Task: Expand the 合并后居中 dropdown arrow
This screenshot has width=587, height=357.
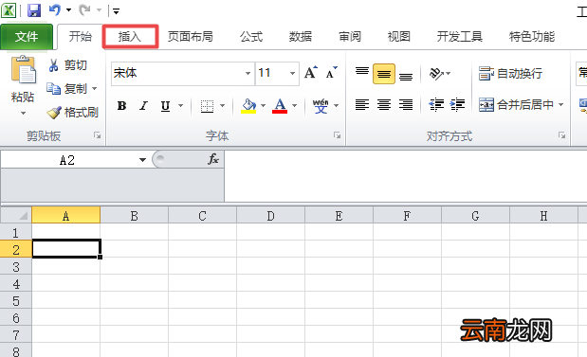Action: [560, 105]
